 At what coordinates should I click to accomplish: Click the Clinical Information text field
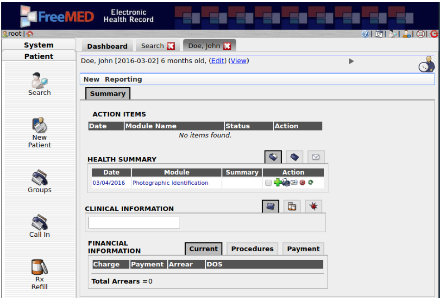pyautogui.click(x=134, y=223)
